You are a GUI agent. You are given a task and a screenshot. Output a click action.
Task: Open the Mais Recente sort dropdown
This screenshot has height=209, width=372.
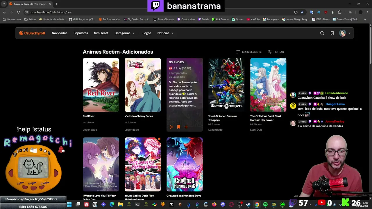pyautogui.click(x=249, y=52)
